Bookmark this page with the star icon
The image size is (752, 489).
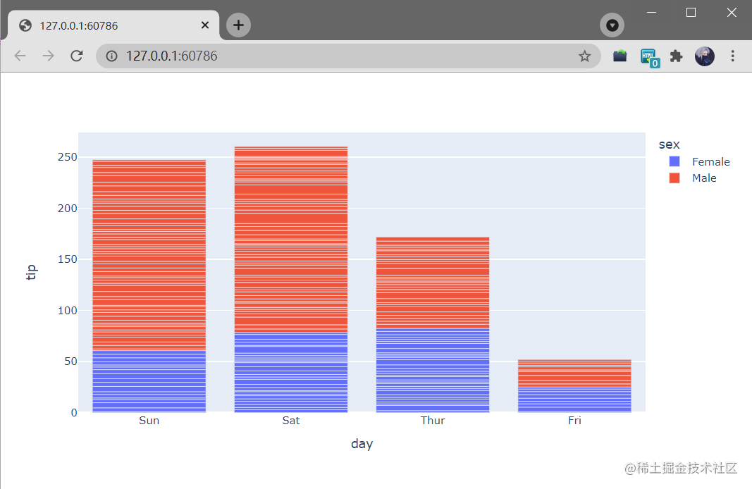(584, 56)
